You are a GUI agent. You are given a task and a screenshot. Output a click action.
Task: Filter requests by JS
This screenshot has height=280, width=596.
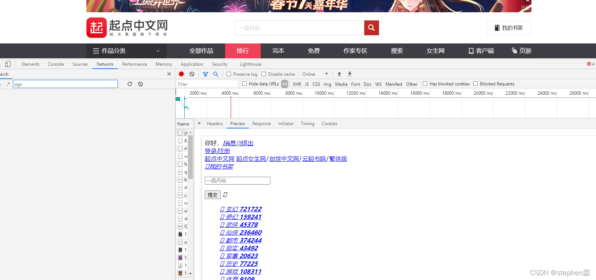click(307, 84)
